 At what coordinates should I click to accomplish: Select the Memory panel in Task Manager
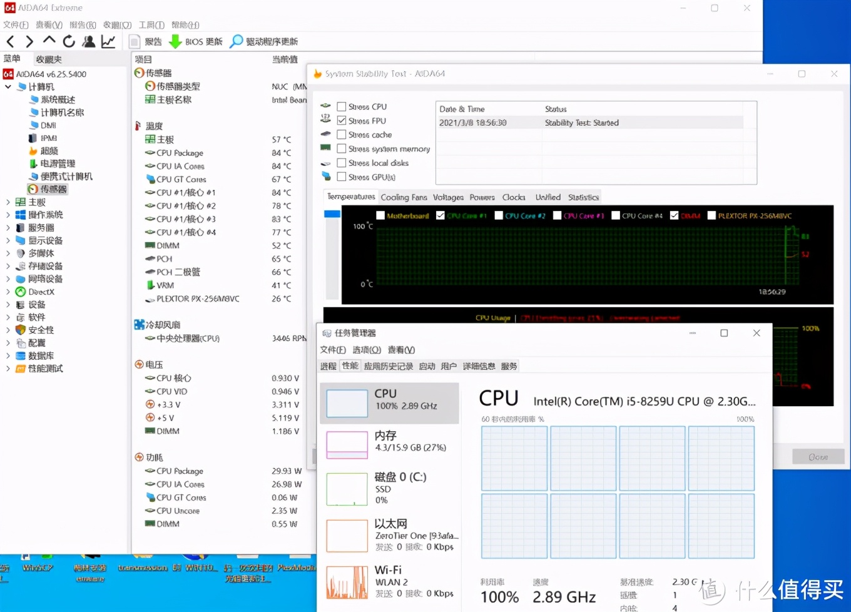click(389, 441)
